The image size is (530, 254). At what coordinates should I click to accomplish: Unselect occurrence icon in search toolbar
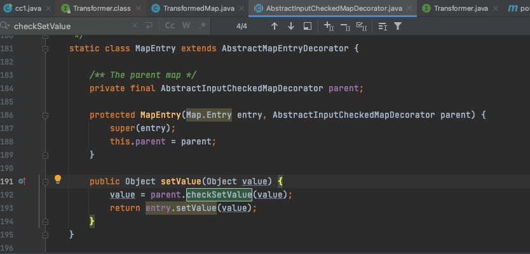345,26
